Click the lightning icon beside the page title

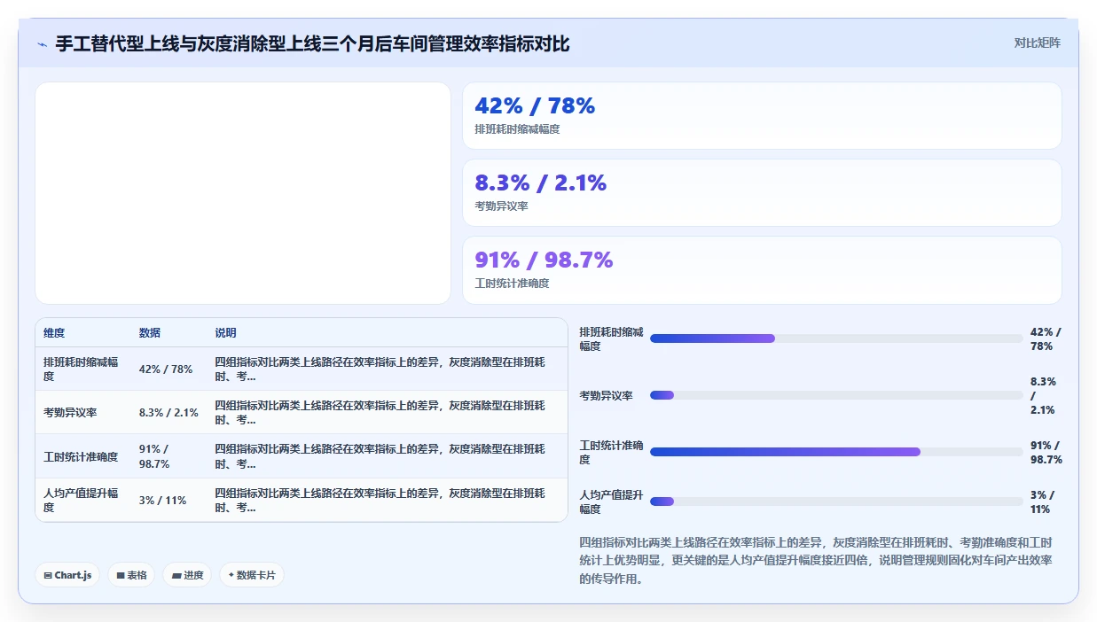pyautogui.click(x=42, y=43)
